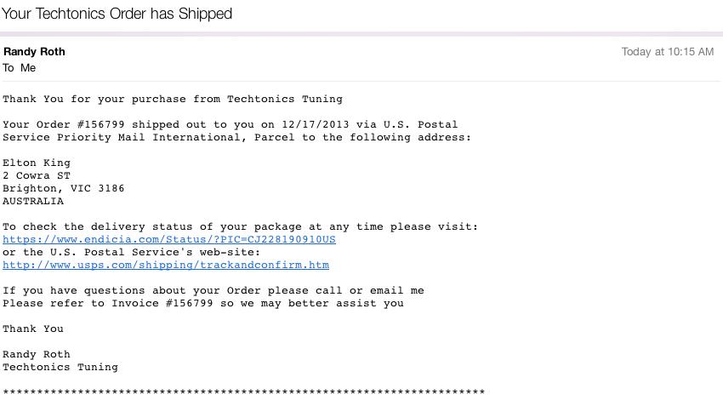Open the USPS trackandconfirm link
Image resolution: width=723 pixels, height=400 pixels.
pyautogui.click(x=166, y=266)
